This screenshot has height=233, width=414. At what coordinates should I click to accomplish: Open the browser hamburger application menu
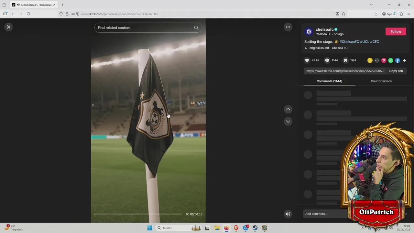[x=409, y=14]
